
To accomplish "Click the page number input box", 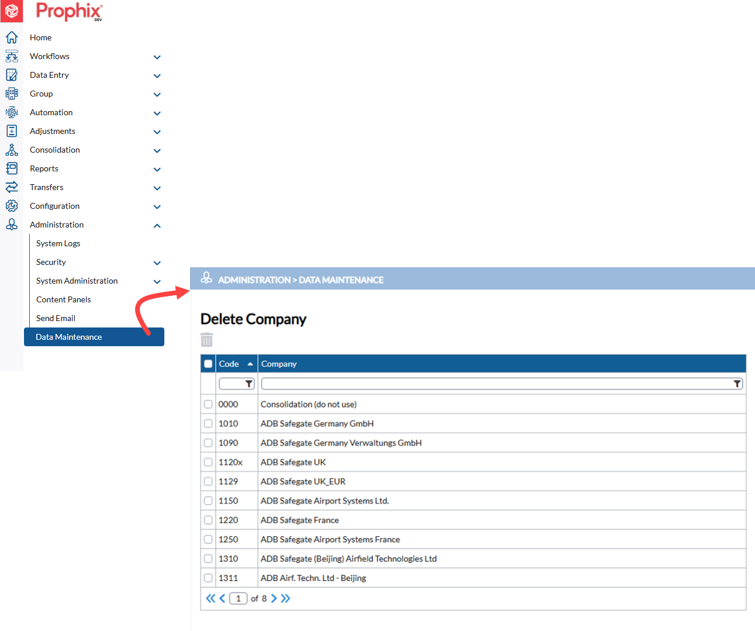I will (x=239, y=598).
